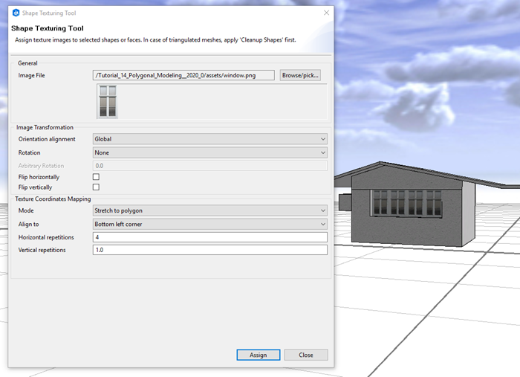Click the Shape Texturing Tool title bar icon
This screenshot has width=520, height=377.
[x=16, y=13]
